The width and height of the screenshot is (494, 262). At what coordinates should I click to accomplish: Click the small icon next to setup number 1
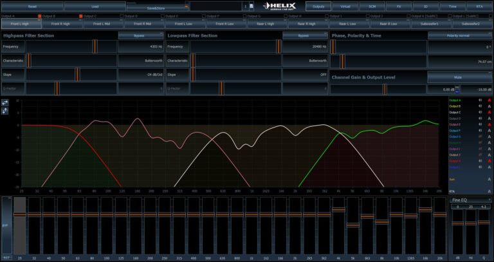(251, 6)
